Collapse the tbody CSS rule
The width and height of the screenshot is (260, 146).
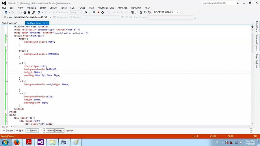coord(7,39)
